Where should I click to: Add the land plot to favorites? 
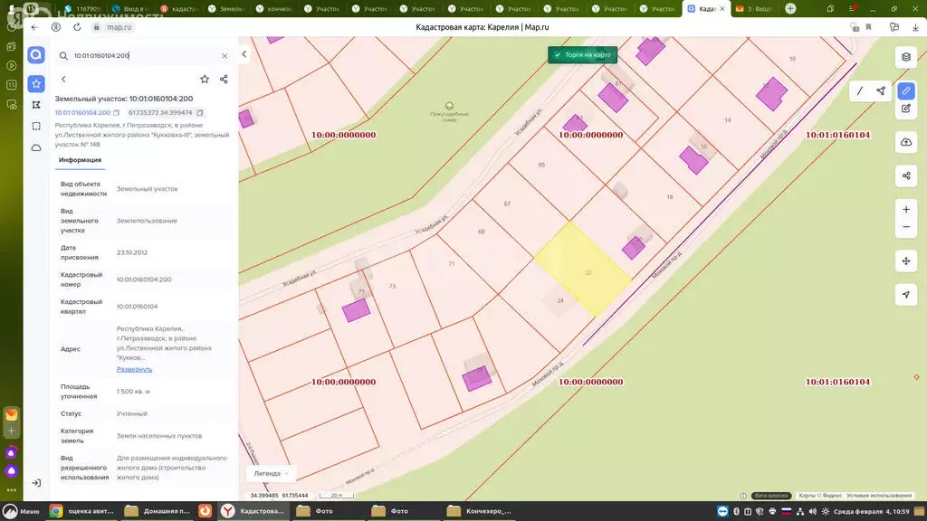[205, 80]
